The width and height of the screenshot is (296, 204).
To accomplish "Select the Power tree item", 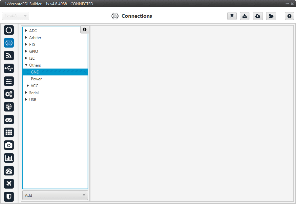I will pyautogui.click(x=36, y=79).
